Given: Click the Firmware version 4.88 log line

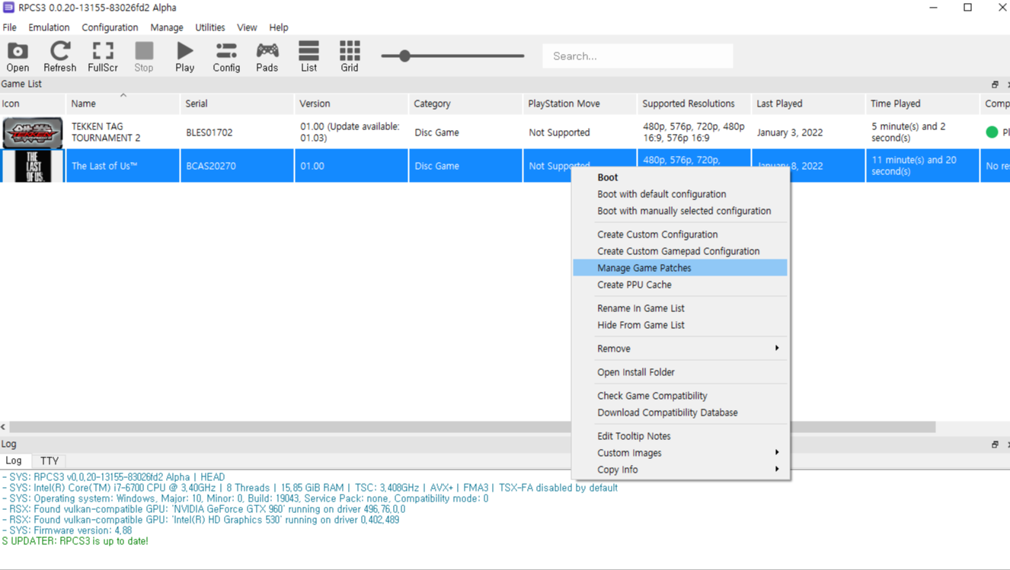Looking at the screenshot, I should pos(67,530).
